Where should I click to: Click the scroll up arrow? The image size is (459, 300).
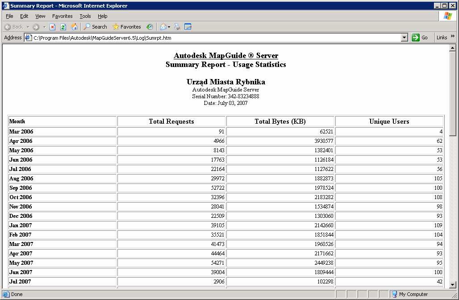[452, 48]
